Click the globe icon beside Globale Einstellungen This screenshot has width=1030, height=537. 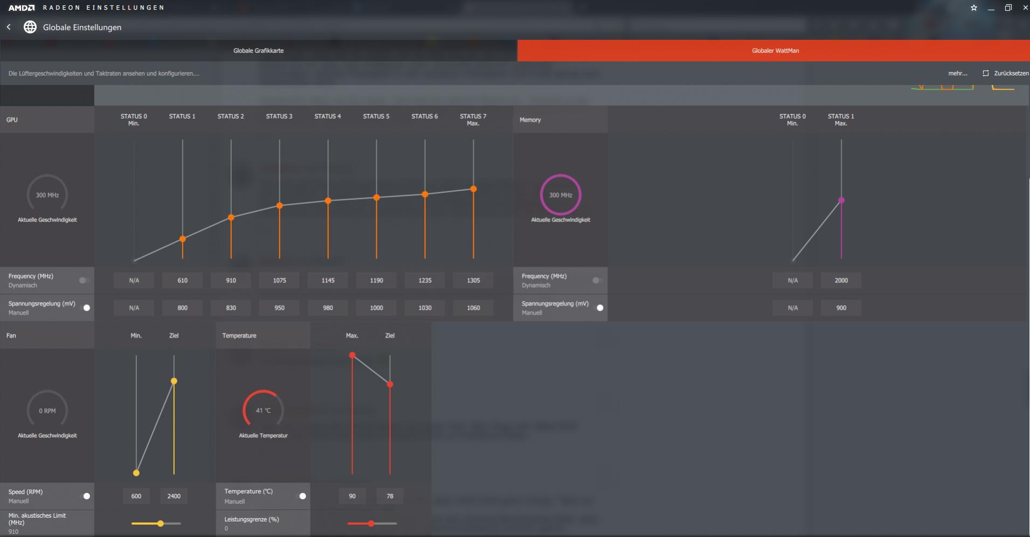coord(30,27)
